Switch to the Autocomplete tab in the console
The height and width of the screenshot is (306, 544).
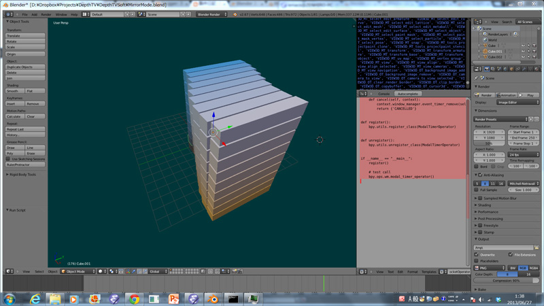408,94
